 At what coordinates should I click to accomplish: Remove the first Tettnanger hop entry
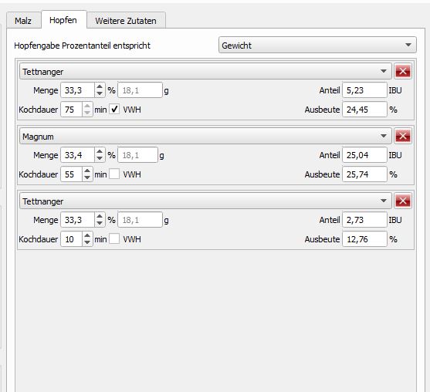(402, 72)
